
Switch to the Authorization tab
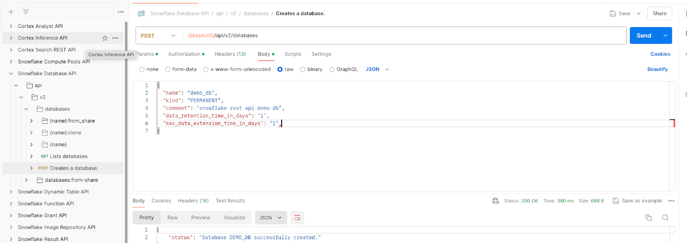coord(184,54)
